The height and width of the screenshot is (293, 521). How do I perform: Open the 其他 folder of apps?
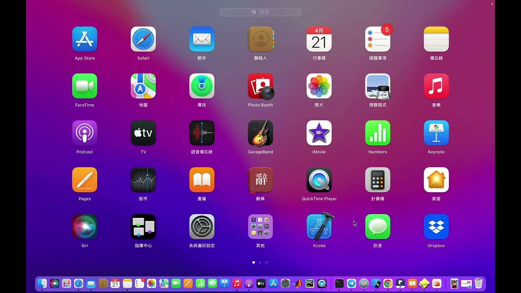pos(260,226)
